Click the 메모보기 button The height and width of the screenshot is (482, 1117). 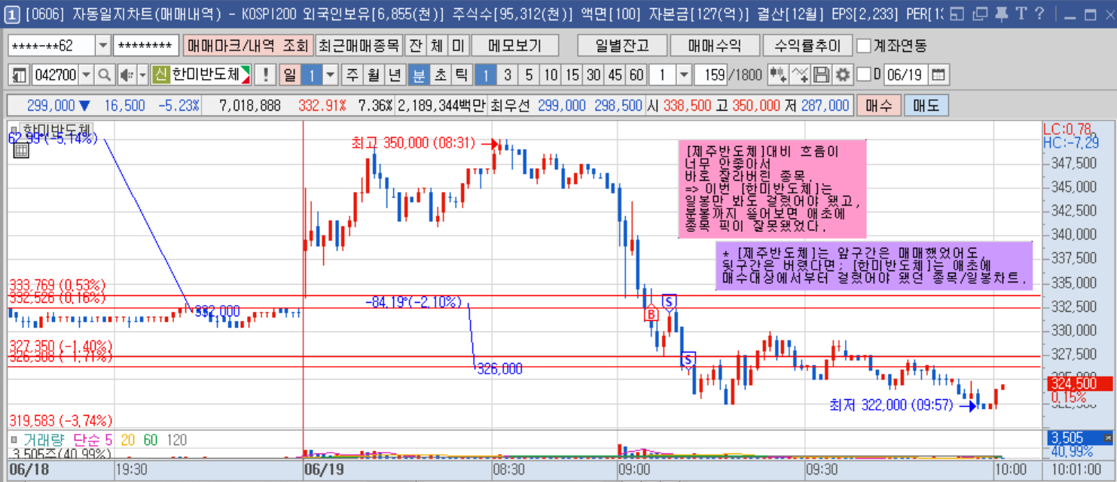click(515, 46)
